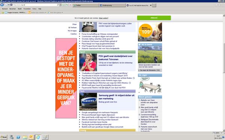Open Outlook from the taskbar
This screenshot has width=225, height=140.
click(x=31, y=137)
